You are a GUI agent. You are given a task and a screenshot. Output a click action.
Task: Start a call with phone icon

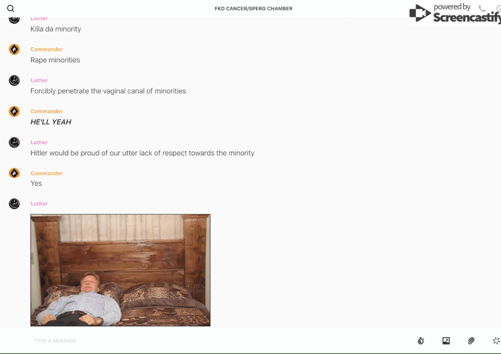click(x=482, y=8)
